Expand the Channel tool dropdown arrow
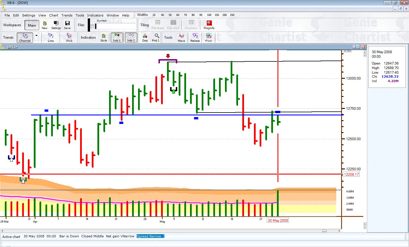 point(36,36)
